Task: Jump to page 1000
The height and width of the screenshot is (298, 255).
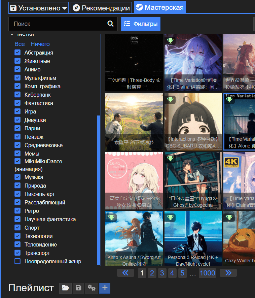Action: 207,273
